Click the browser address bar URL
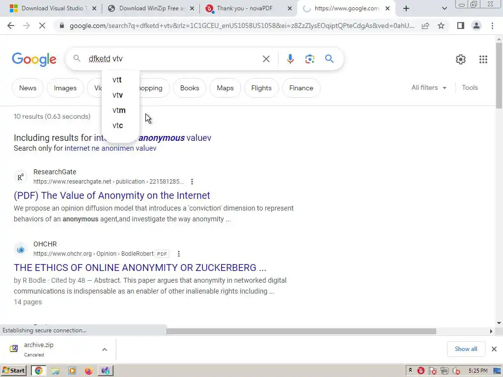This screenshot has width=503, height=377. [242, 26]
